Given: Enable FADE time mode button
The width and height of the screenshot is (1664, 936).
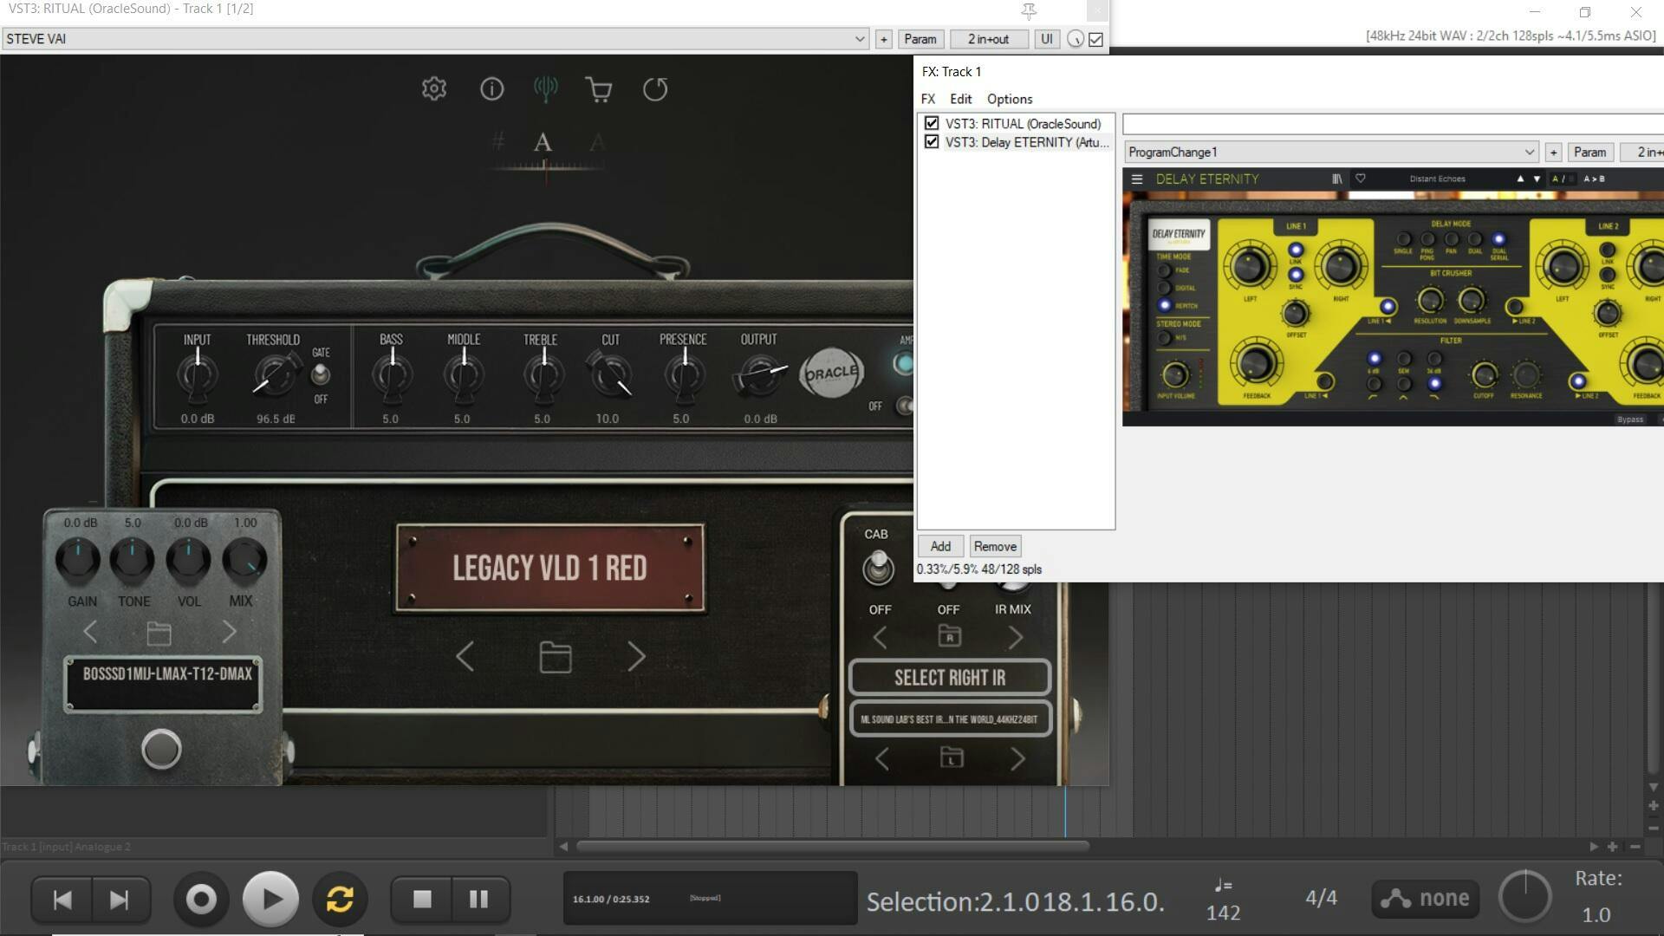Looking at the screenshot, I should [1164, 270].
